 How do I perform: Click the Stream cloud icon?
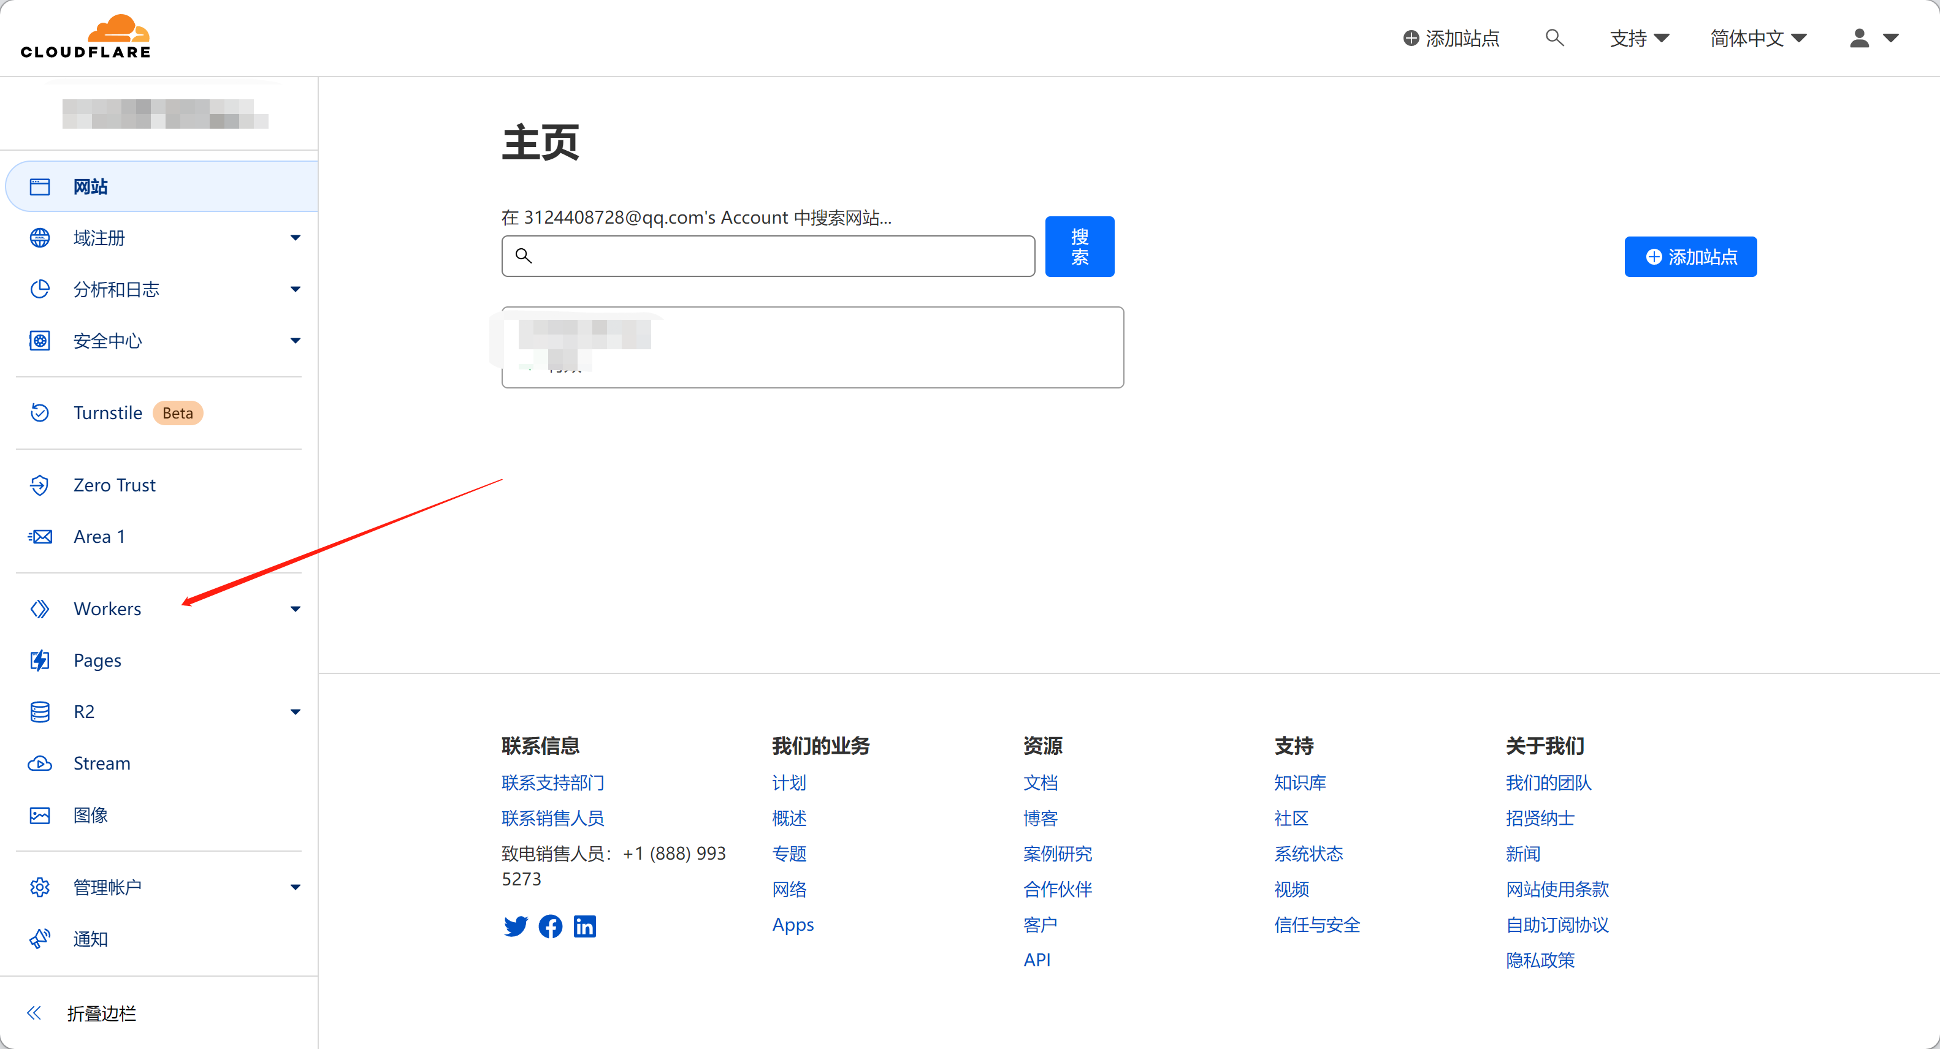pos(40,763)
